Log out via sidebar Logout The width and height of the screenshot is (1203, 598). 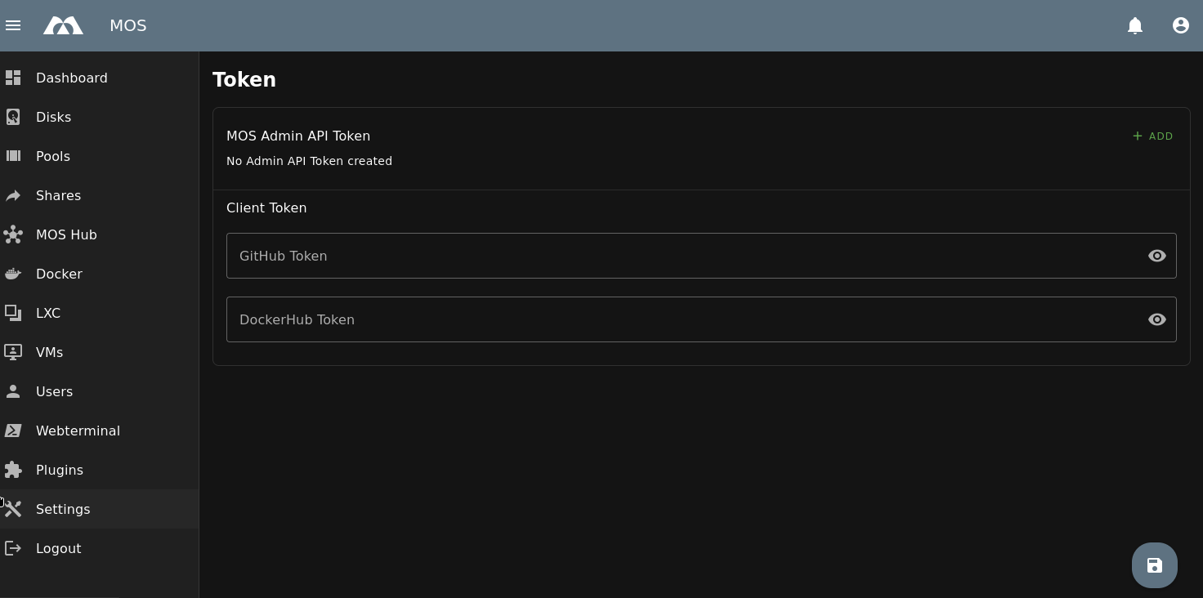[58, 548]
